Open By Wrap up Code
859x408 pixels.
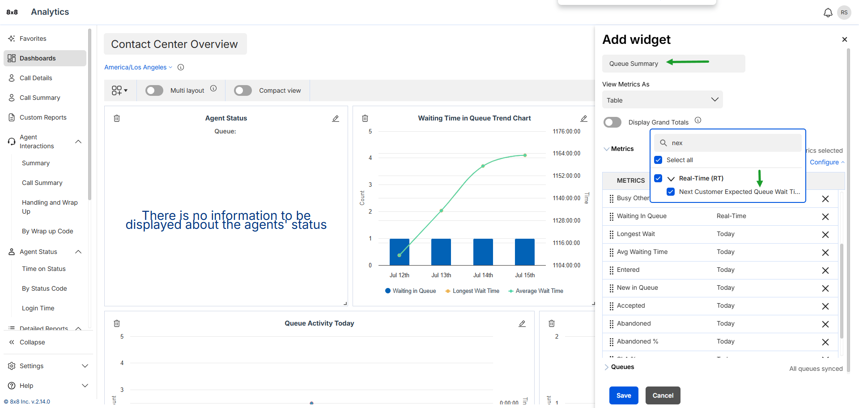[x=47, y=231]
